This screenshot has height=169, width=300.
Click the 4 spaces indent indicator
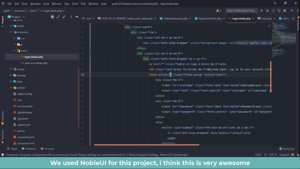[285, 154]
